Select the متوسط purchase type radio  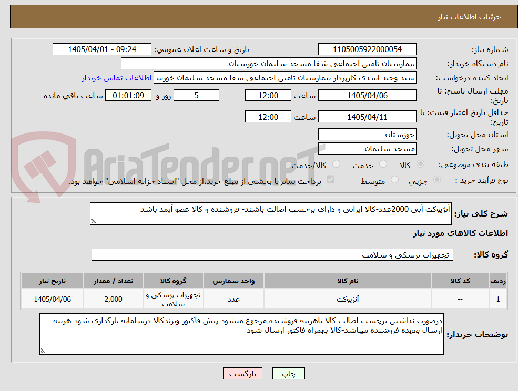coord(394,180)
